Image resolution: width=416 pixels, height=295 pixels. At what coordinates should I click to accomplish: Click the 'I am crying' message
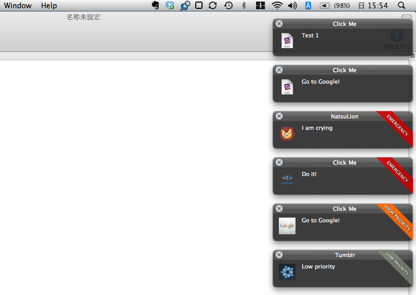[x=317, y=128]
